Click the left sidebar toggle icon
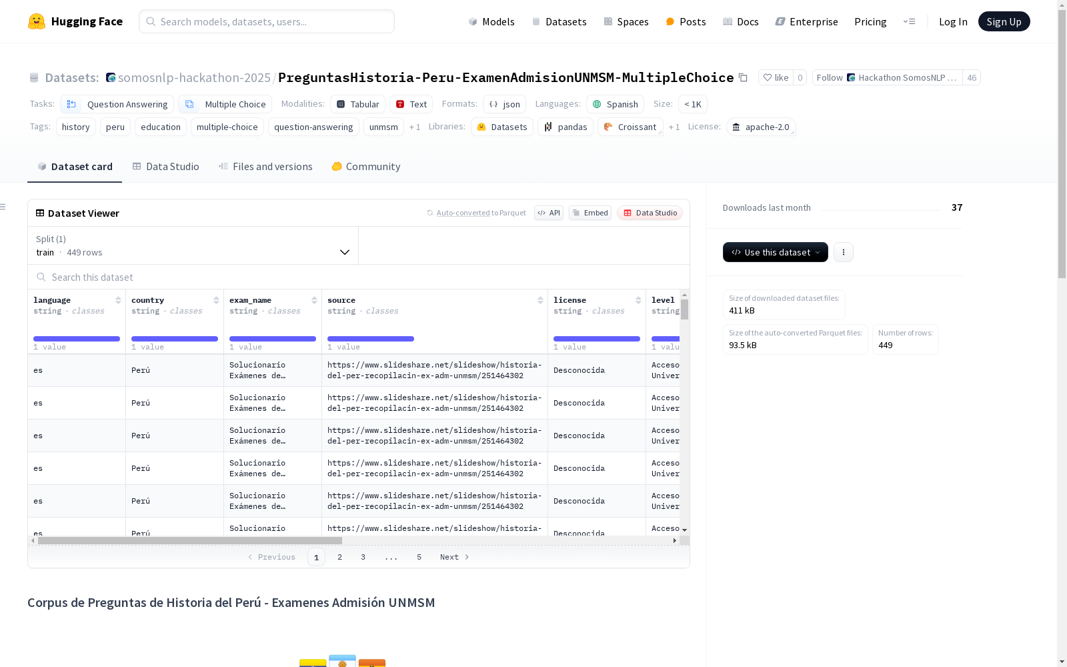The width and height of the screenshot is (1067, 667). (x=3, y=207)
